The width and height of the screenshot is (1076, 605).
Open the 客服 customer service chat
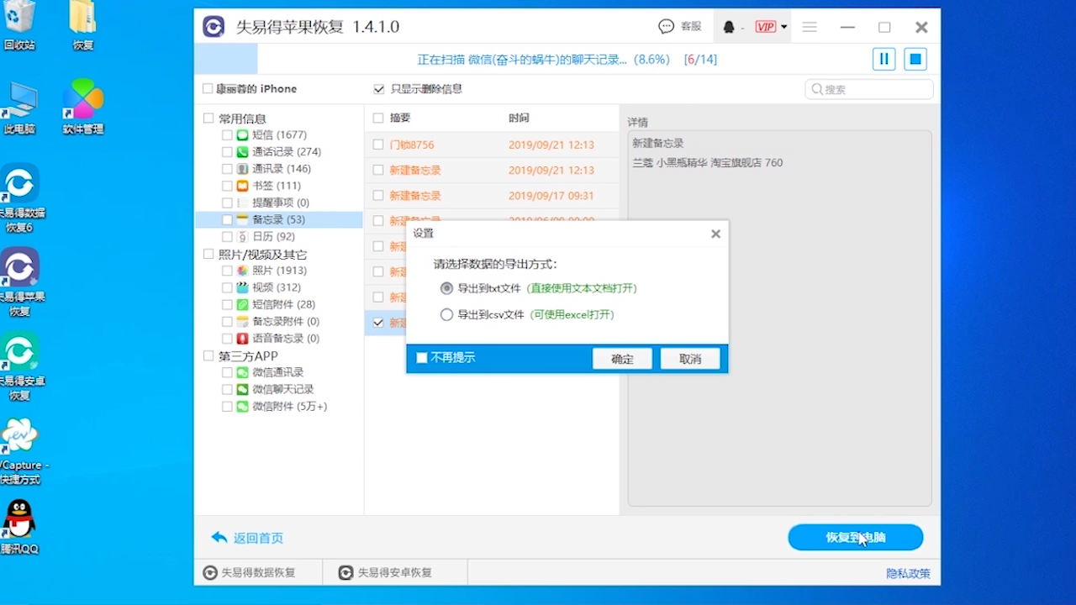[680, 27]
